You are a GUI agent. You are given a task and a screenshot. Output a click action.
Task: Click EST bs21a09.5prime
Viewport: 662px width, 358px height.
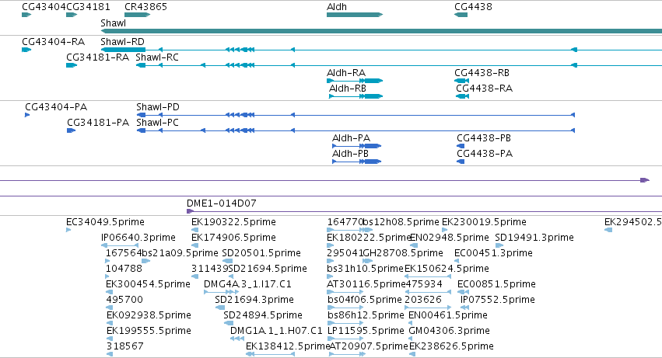180,253
